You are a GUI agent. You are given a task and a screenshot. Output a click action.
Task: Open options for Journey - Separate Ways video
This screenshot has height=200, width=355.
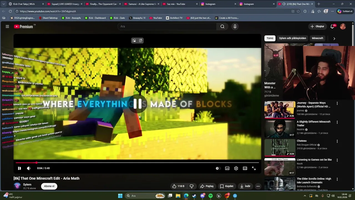click(337, 103)
